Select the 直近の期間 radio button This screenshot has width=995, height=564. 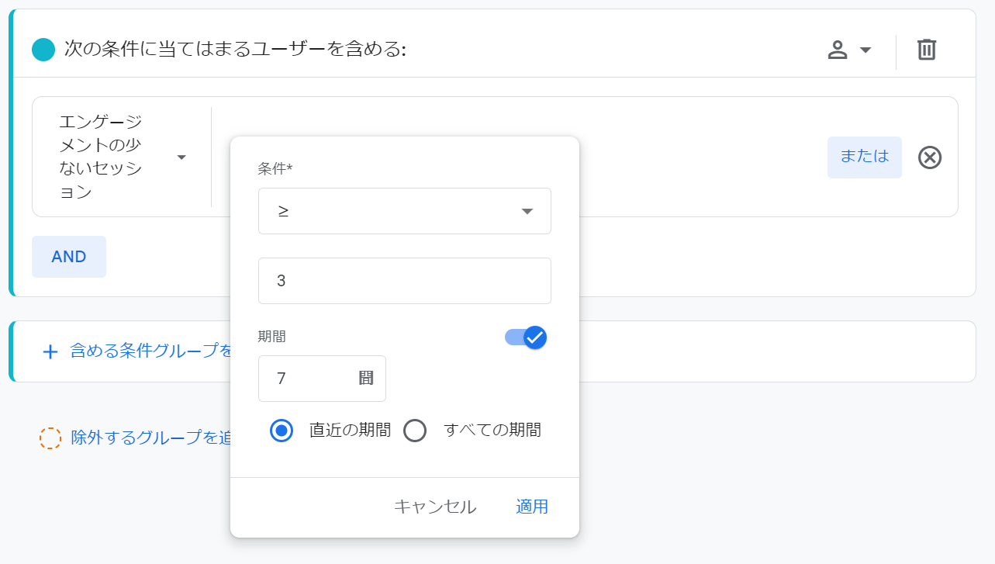[x=282, y=431]
